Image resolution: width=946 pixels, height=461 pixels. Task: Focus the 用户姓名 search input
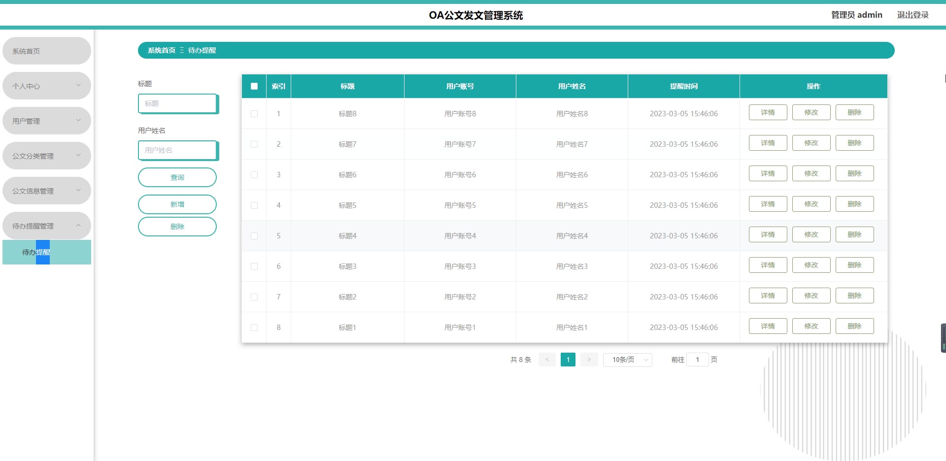pyautogui.click(x=178, y=150)
